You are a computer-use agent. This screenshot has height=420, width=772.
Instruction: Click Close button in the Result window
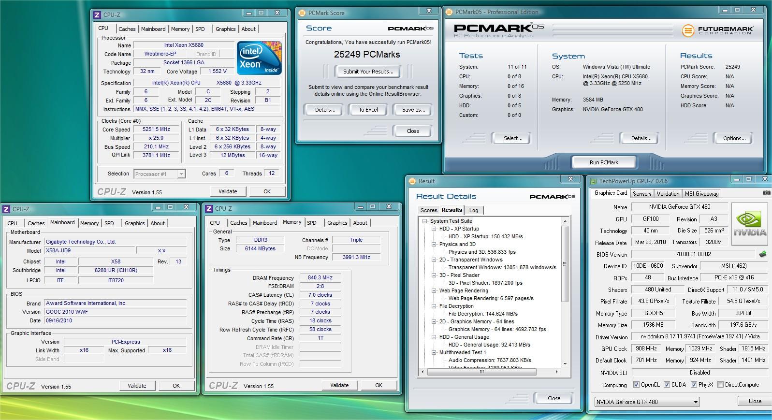point(554,398)
